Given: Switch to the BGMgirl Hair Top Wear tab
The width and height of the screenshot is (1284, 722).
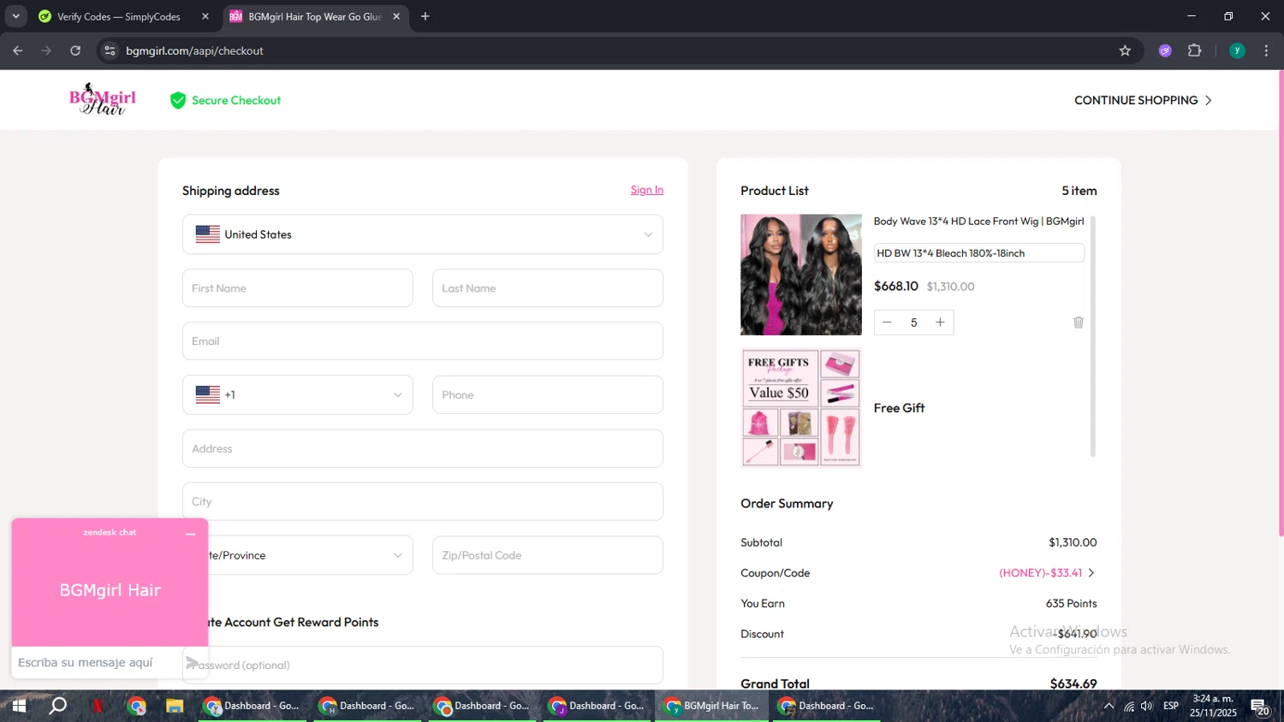Looking at the screenshot, I should 315,16.
